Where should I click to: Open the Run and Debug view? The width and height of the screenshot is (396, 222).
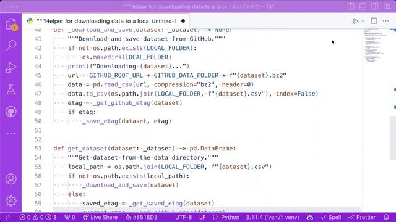tap(11, 67)
